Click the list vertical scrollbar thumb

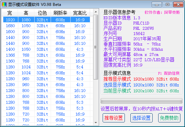96,47
